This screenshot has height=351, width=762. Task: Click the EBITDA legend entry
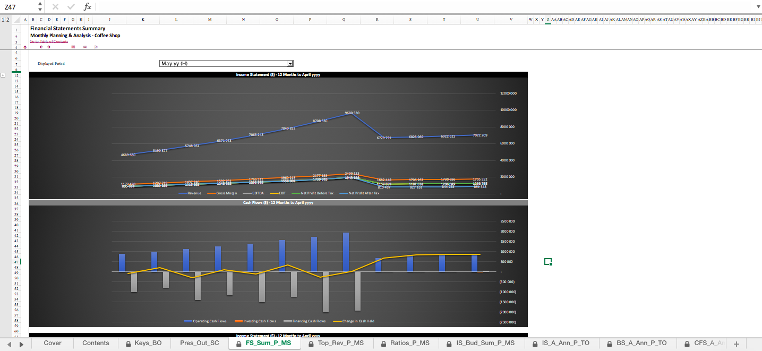click(252, 193)
